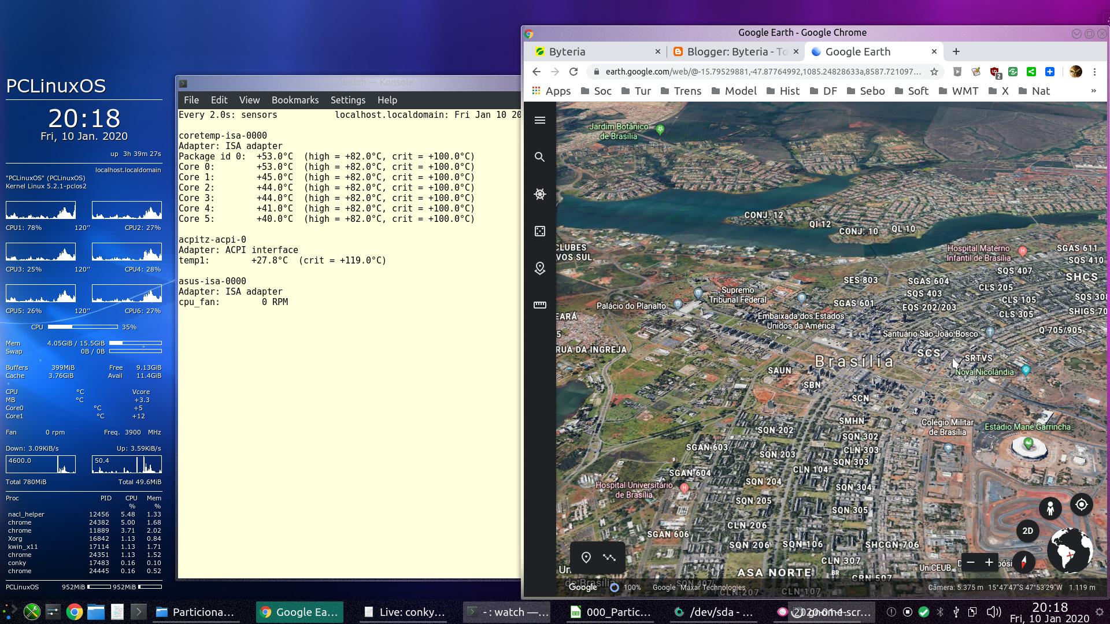The image size is (1110, 624).
Task: Click the I'm Feeling Lucky dice icon
Action: (x=540, y=231)
